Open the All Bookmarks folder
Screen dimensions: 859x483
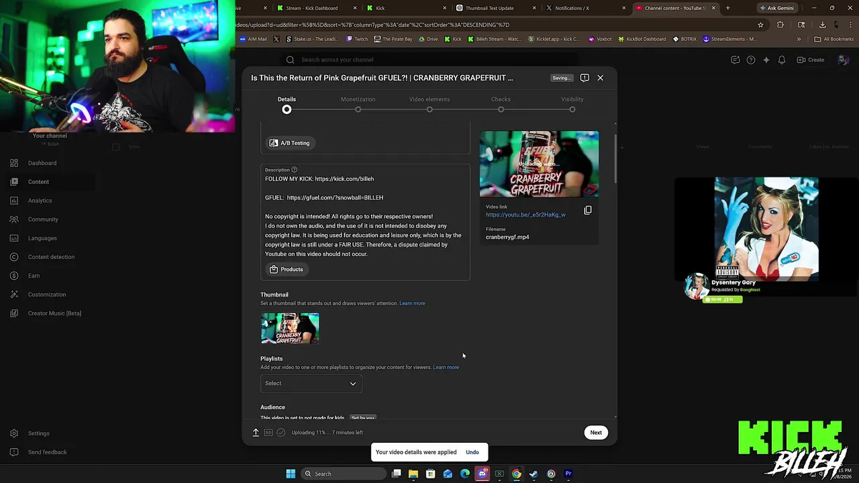(x=833, y=39)
